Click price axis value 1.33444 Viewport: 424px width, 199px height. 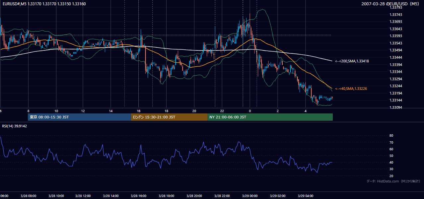pyautogui.click(x=395, y=57)
